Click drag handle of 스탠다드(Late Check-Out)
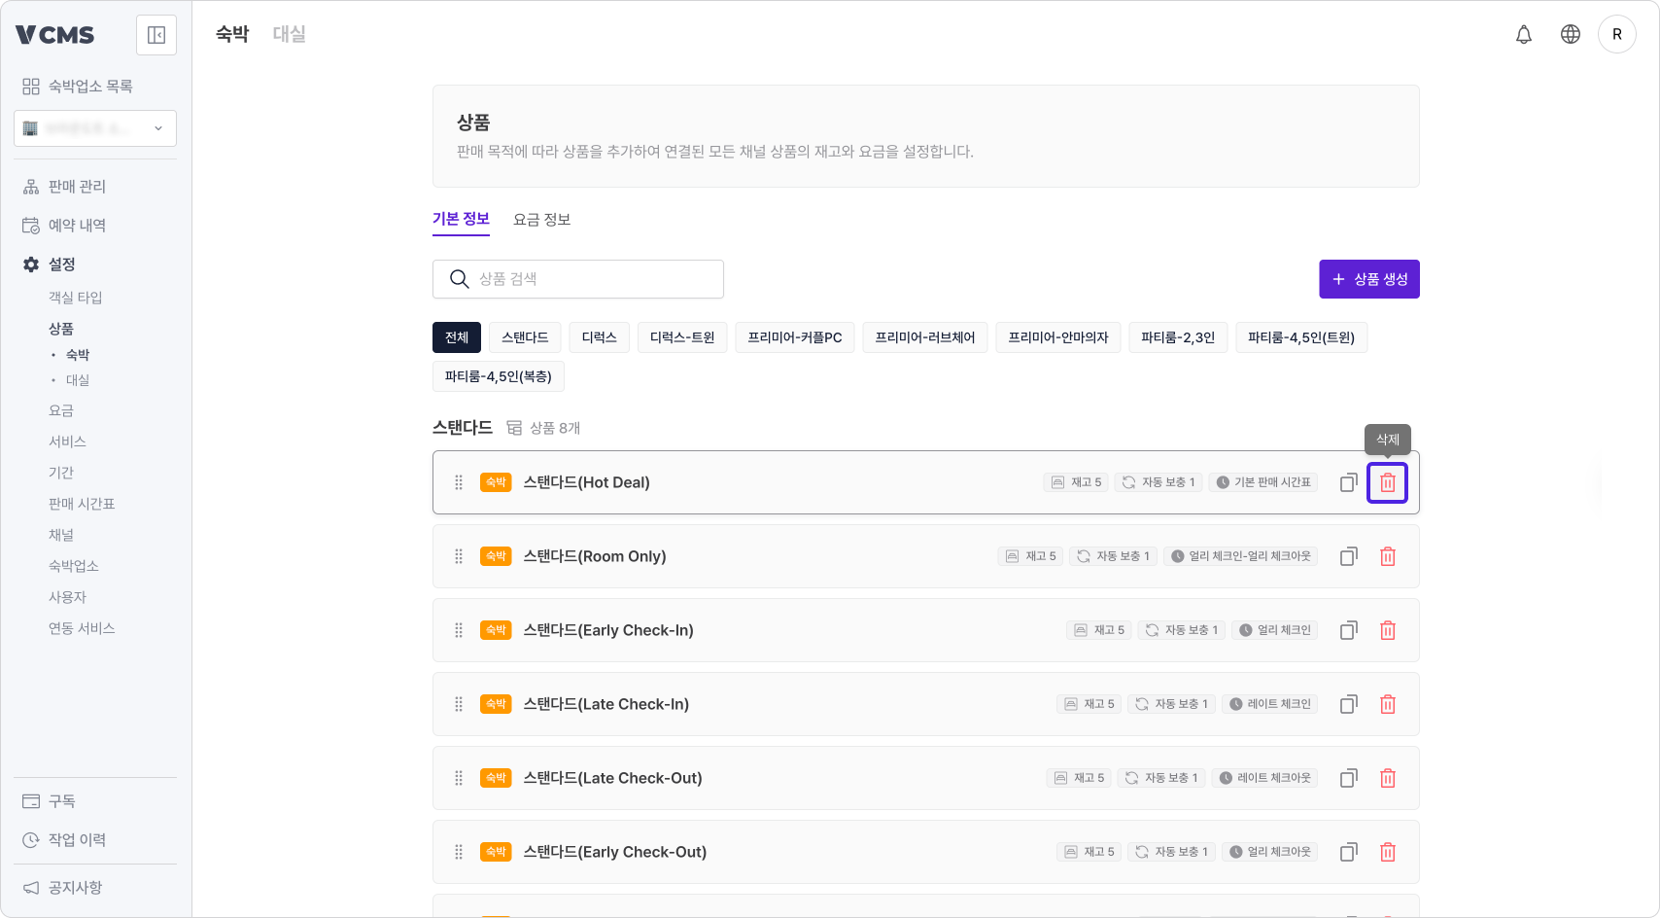The width and height of the screenshot is (1660, 918). point(459,778)
